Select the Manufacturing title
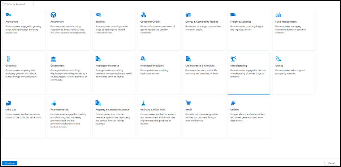Screen dimensions: 341x167 [238, 66]
